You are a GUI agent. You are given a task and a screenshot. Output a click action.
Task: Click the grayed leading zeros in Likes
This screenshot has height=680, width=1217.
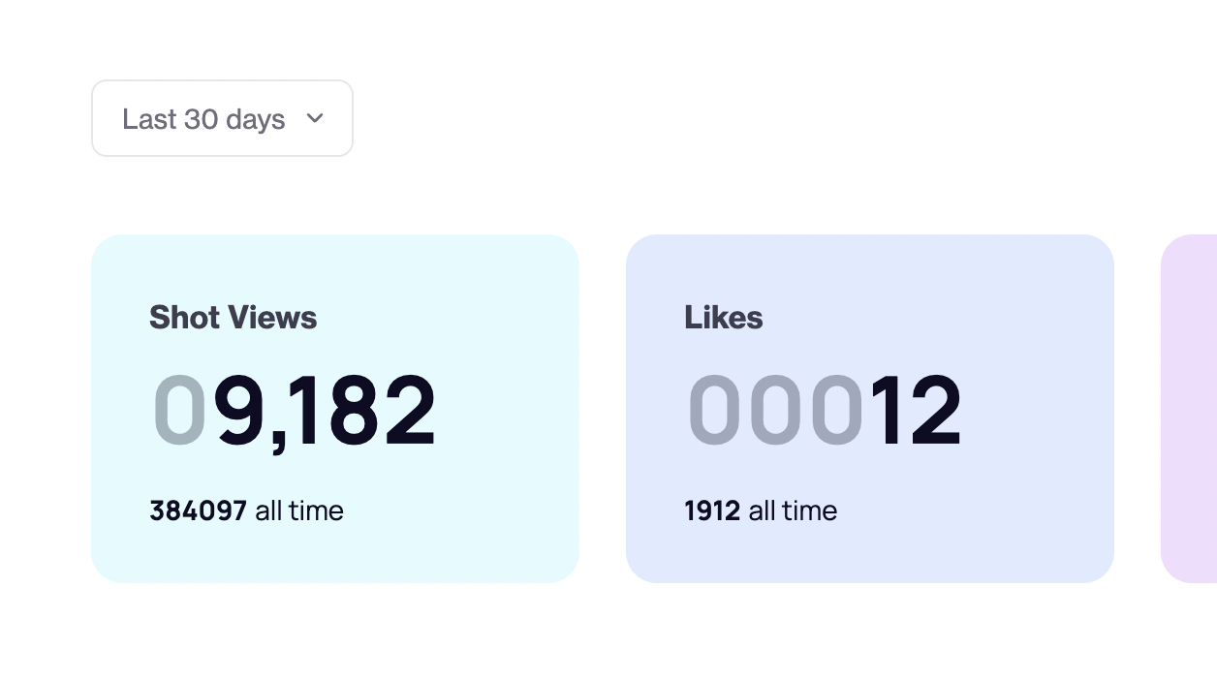[775, 411]
